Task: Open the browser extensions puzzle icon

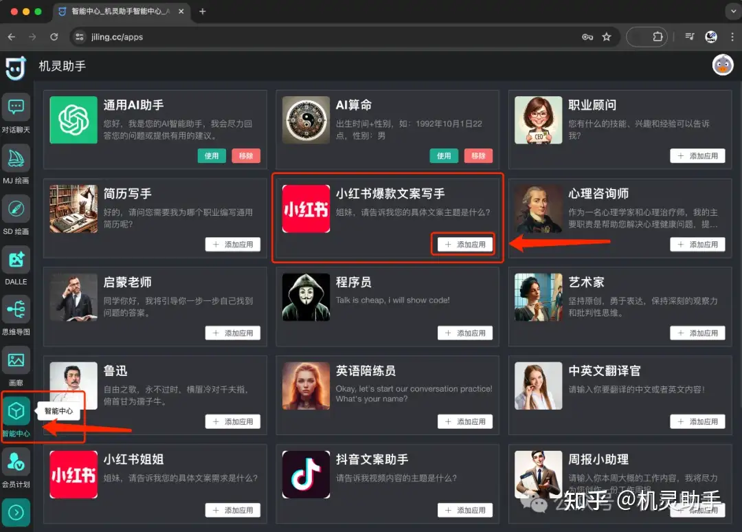Action: pyautogui.click(x=657, y=36)
